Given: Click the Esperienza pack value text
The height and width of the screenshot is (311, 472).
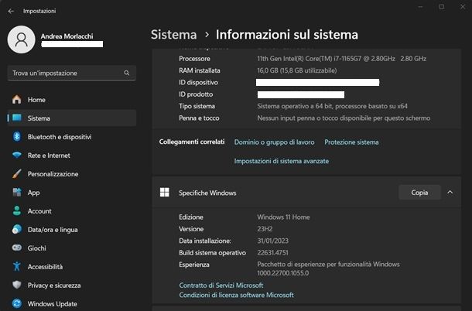Looking at the screenshot, I should click(x=328, y=268).
